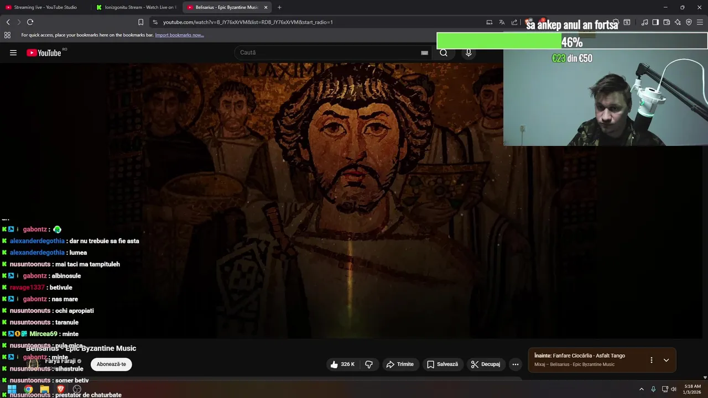Click 'Import bookmarks now...' link
Screen dimensions: 708x398
tap(179, 35)
